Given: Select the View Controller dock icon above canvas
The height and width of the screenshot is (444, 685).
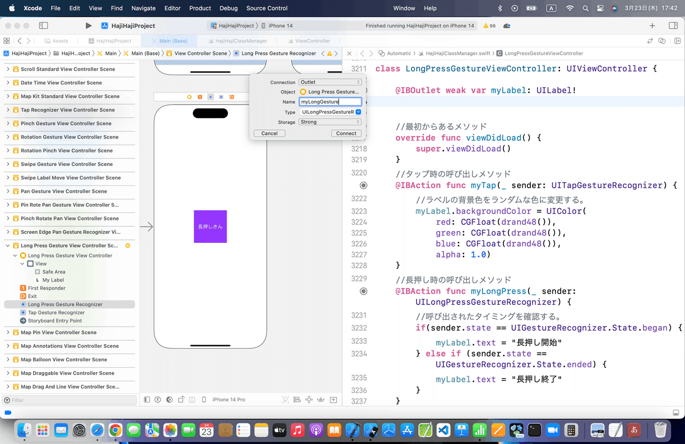Looking at the screenshot, I should point(190,97).
